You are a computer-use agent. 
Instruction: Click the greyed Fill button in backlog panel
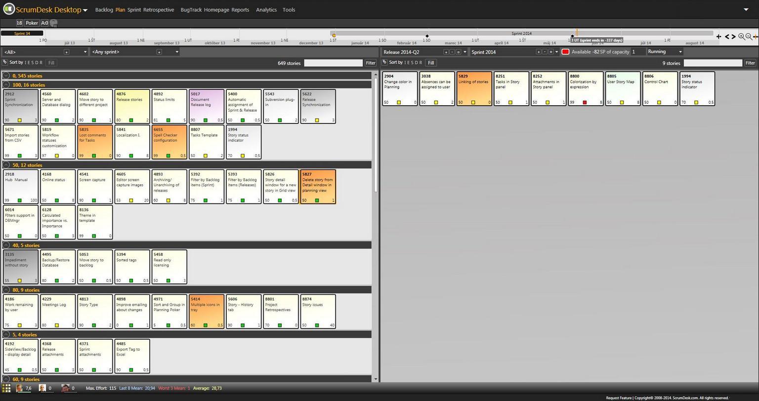click(51, 63)
